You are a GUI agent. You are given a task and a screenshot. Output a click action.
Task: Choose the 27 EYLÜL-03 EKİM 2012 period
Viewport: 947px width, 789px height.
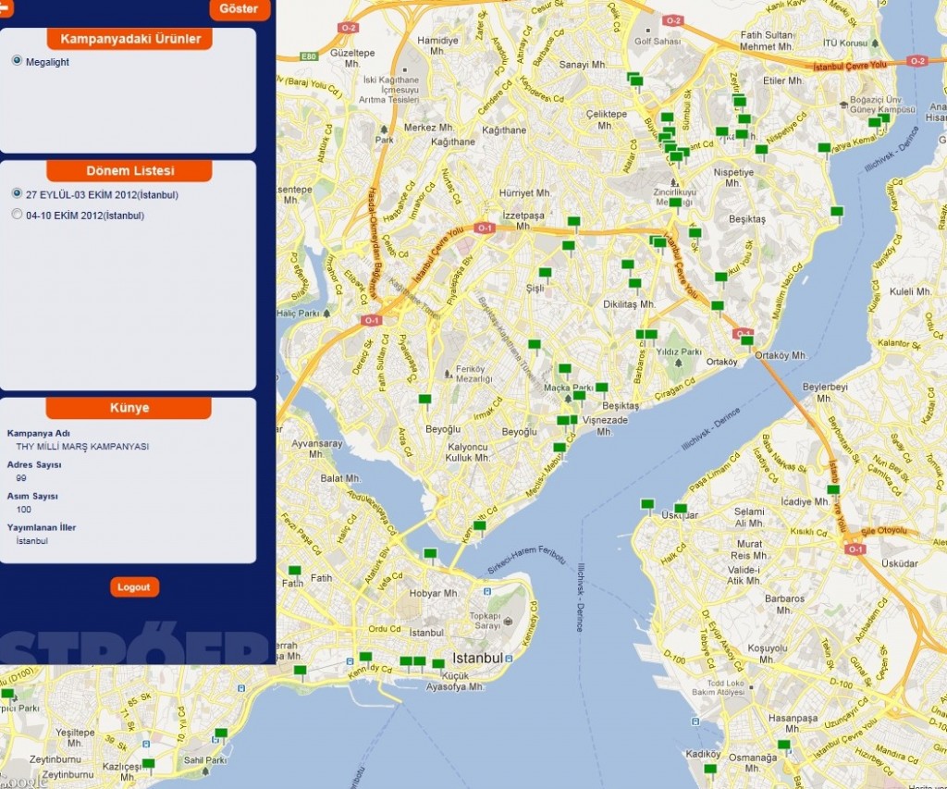pos(17,194)
